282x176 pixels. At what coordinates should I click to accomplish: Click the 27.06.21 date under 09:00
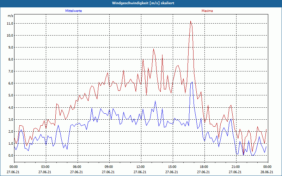108,172
